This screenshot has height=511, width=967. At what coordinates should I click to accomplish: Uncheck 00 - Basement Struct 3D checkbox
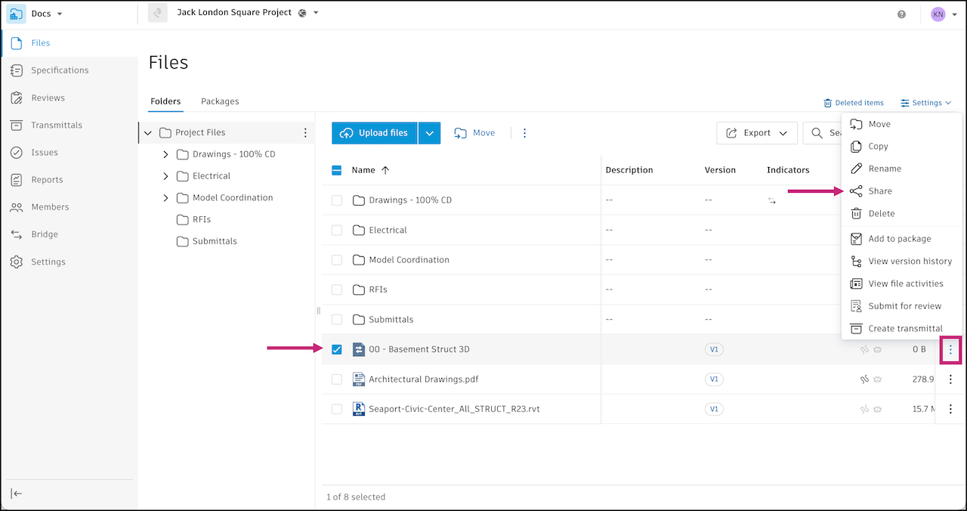pos(337,349)
